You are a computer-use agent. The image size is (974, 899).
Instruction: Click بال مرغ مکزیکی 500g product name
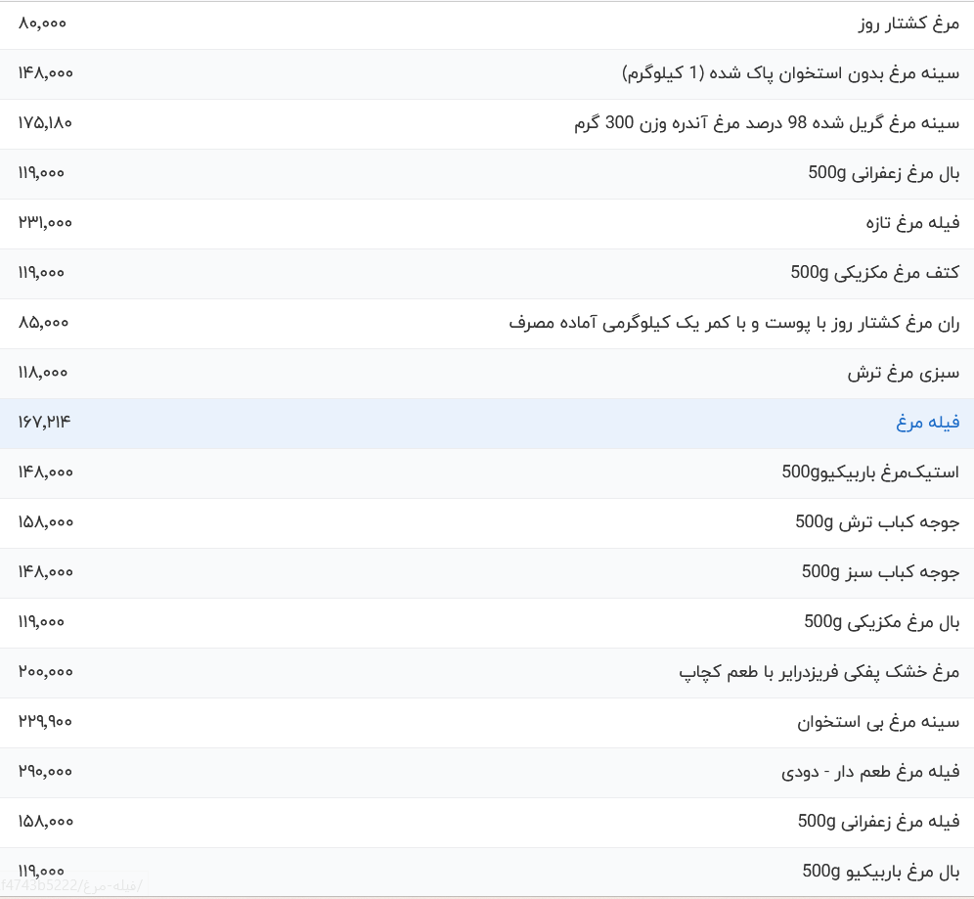882,622
